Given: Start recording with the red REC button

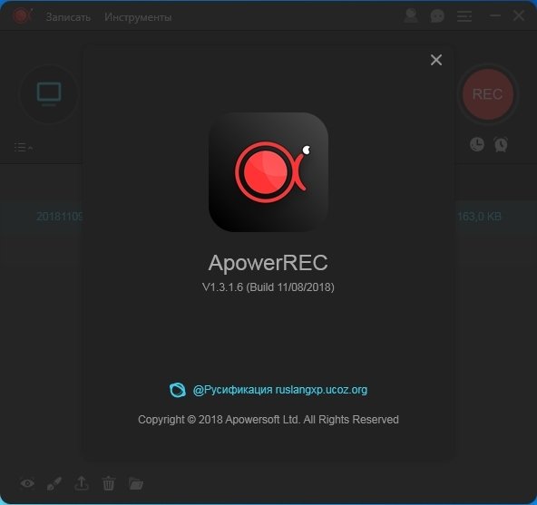Looking at the screenshot, I should pyautogui.click(x=488, y=94).
